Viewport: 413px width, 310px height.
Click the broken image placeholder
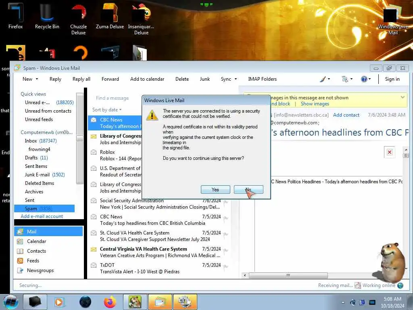point(389,152)
